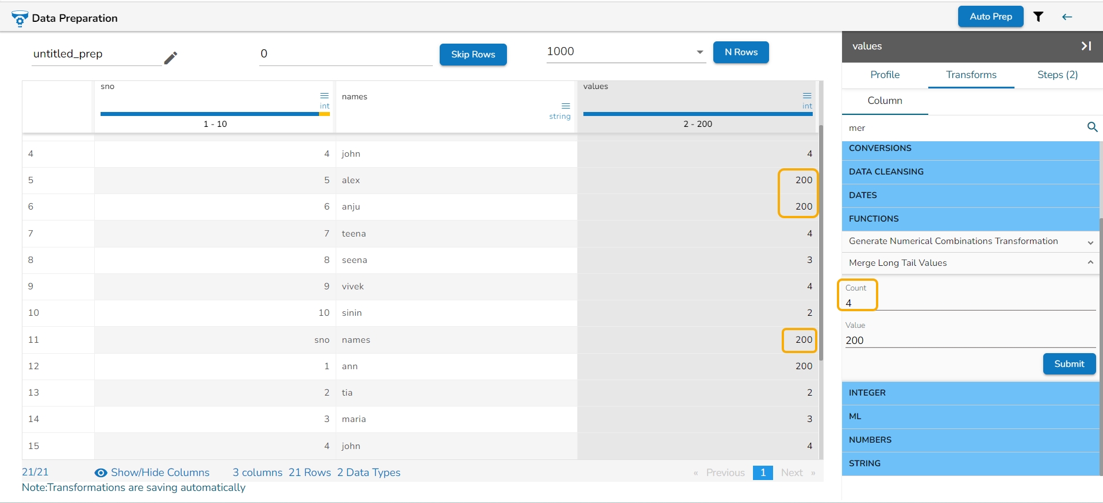Open the values column menu icon

(x=807, y=96)
